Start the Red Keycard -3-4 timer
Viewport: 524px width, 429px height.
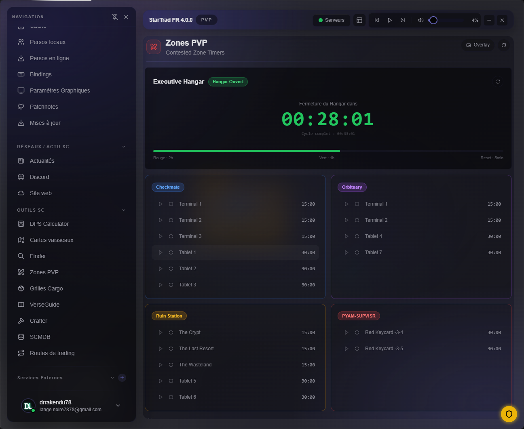[x=347, y=332]
